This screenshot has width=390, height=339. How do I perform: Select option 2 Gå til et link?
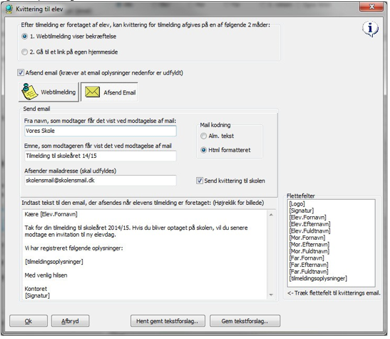point(24,52)
